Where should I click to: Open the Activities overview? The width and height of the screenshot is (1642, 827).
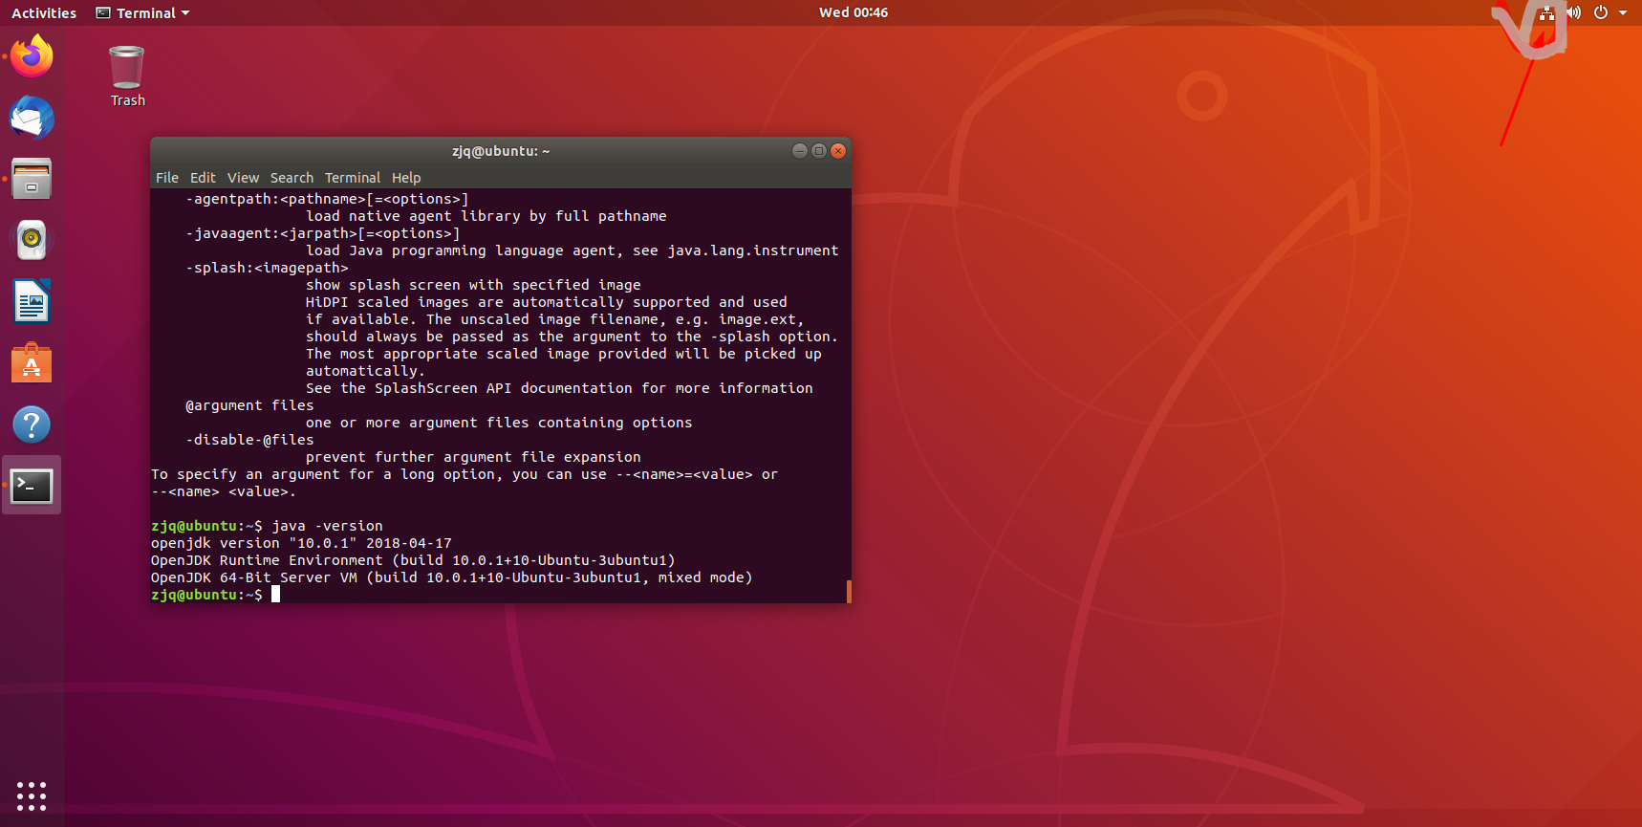(44, 12)
